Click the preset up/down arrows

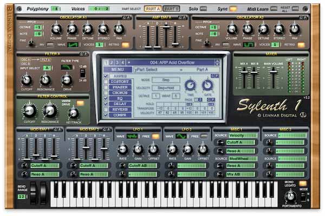point(217,62)
